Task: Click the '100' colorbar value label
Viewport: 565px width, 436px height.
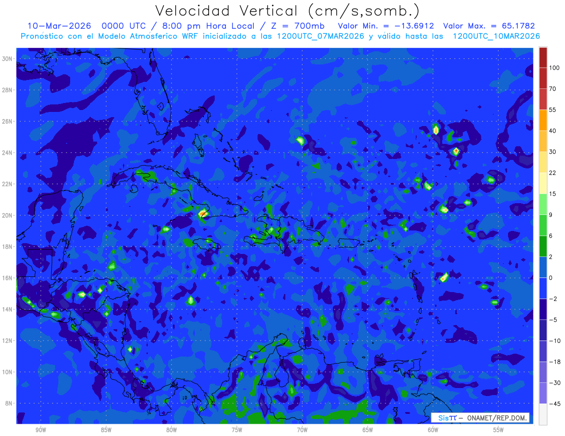Action: tap(554, 68)
